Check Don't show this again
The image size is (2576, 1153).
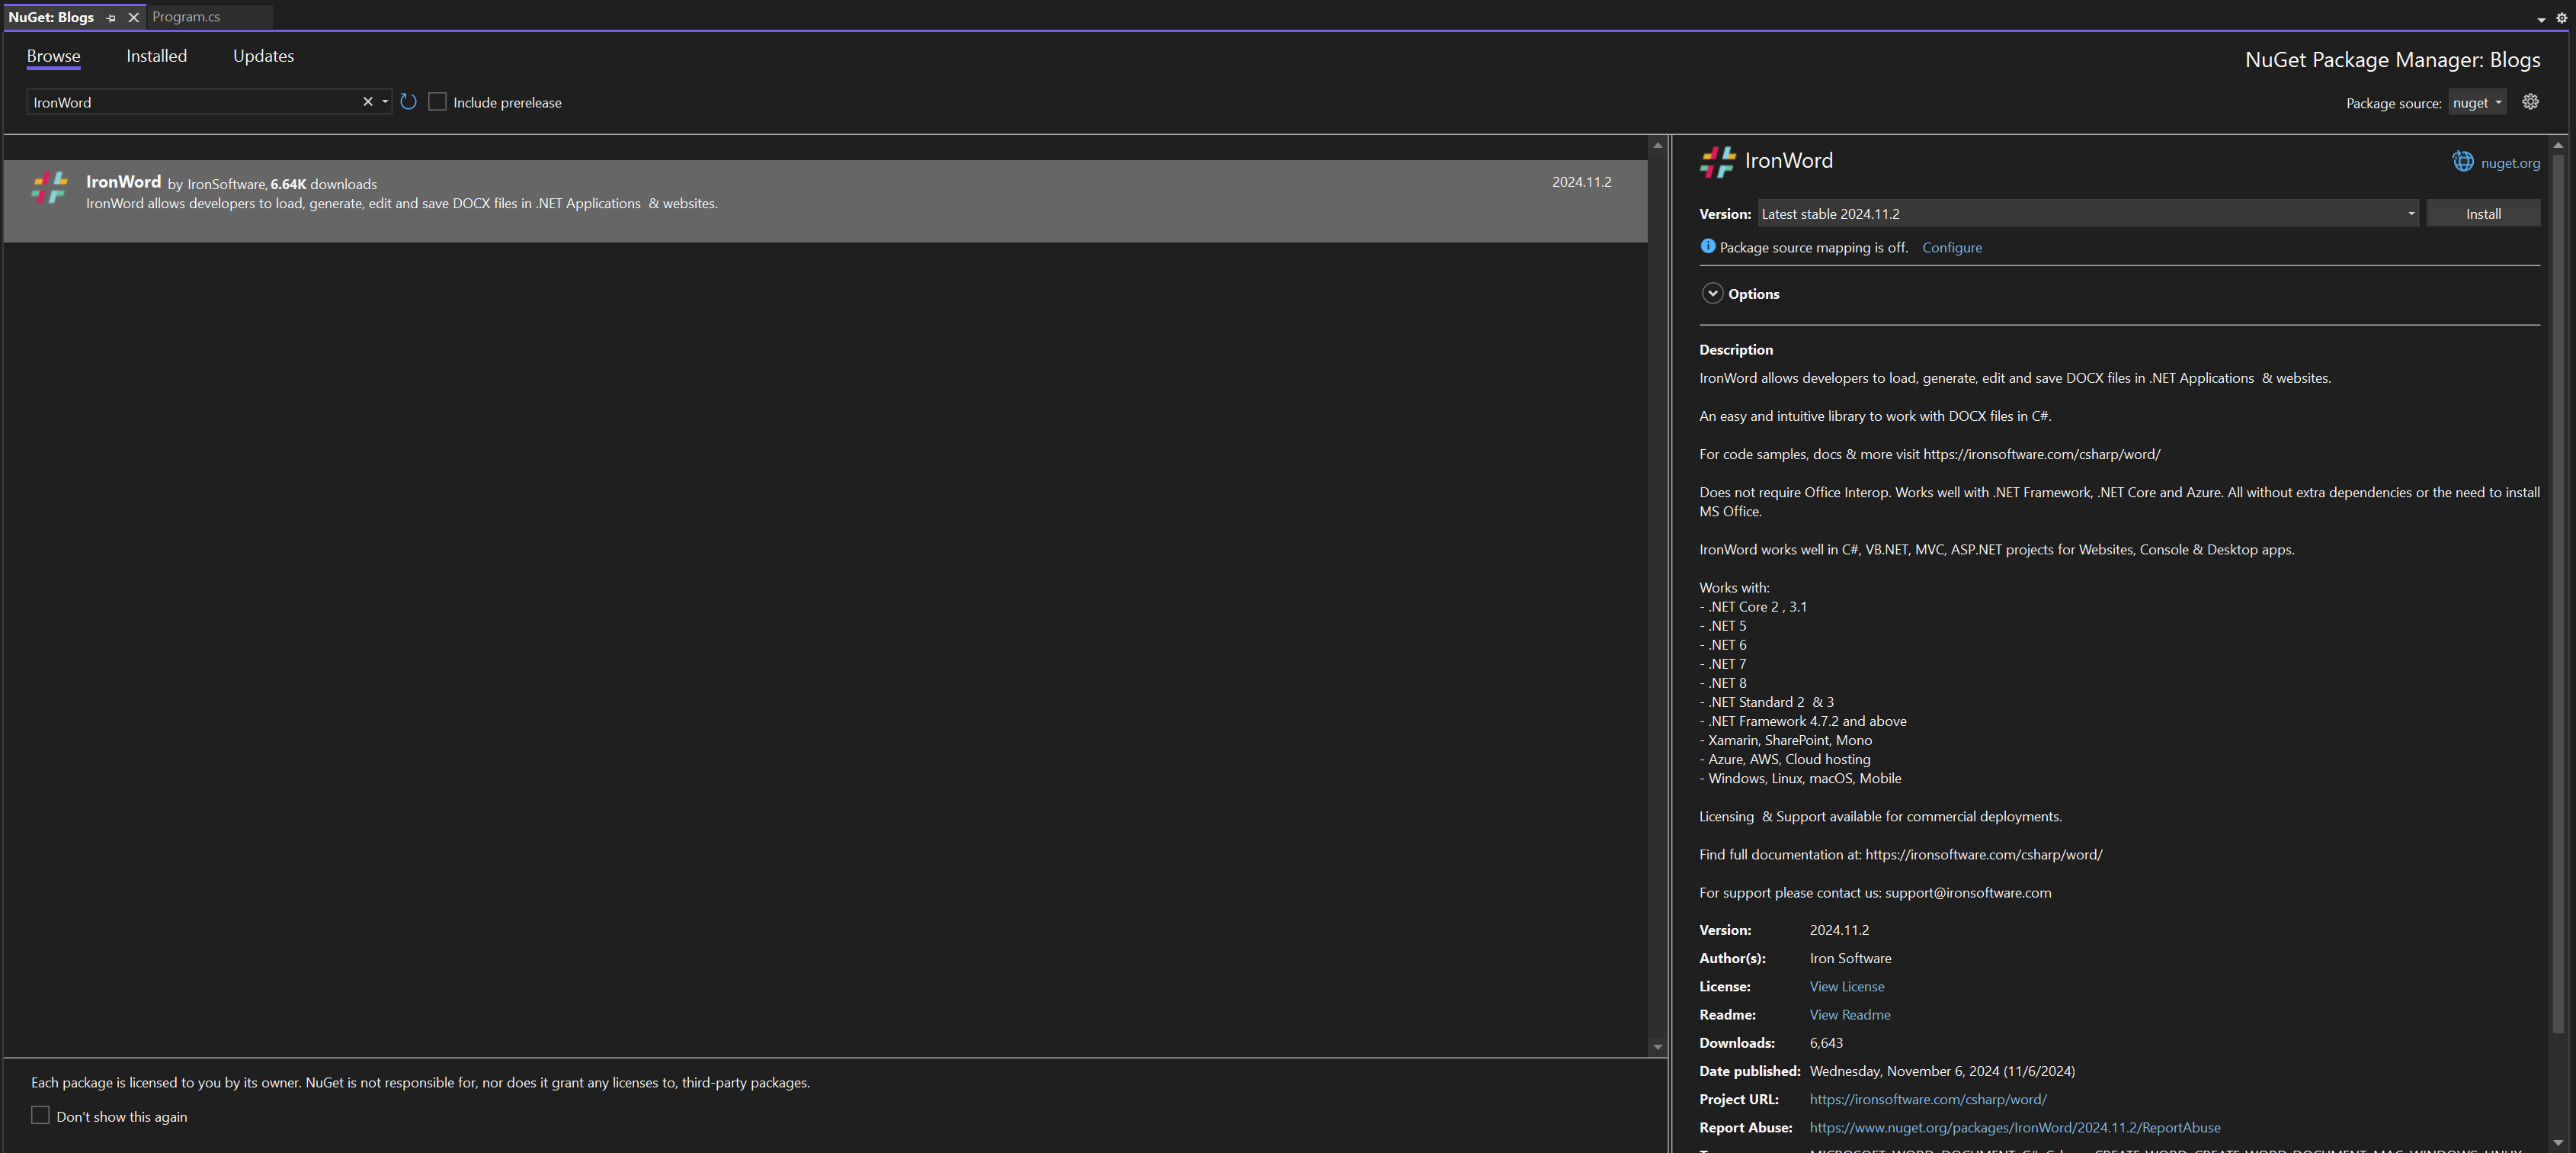[x=40, y=1115]
